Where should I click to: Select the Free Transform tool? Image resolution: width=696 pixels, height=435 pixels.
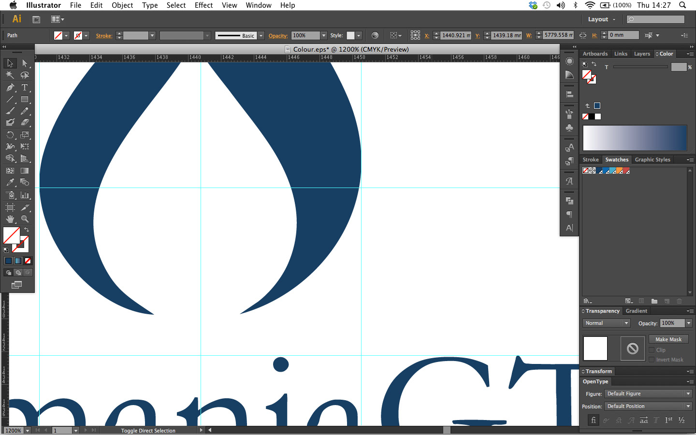tap(25, 146)
